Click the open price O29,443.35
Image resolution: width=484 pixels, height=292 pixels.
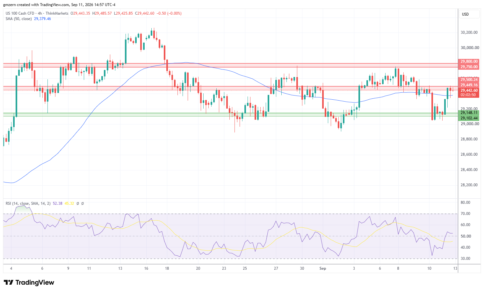tap(80, 13)
